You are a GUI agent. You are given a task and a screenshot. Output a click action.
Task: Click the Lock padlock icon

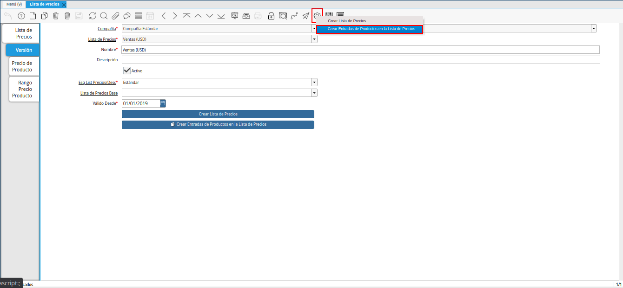(x=271, y=16)
